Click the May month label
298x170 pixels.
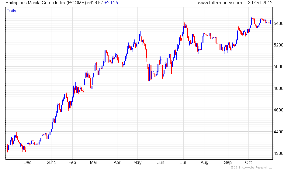[137, 163]
